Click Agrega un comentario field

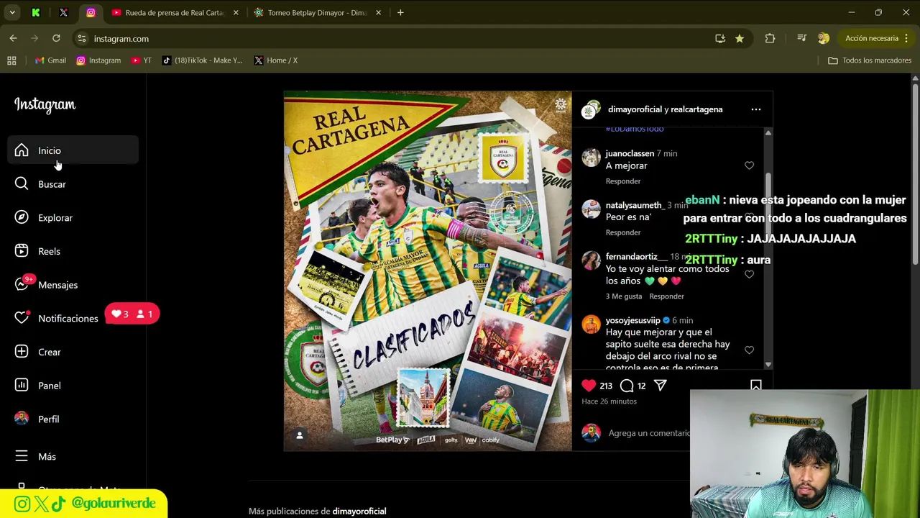648,433
